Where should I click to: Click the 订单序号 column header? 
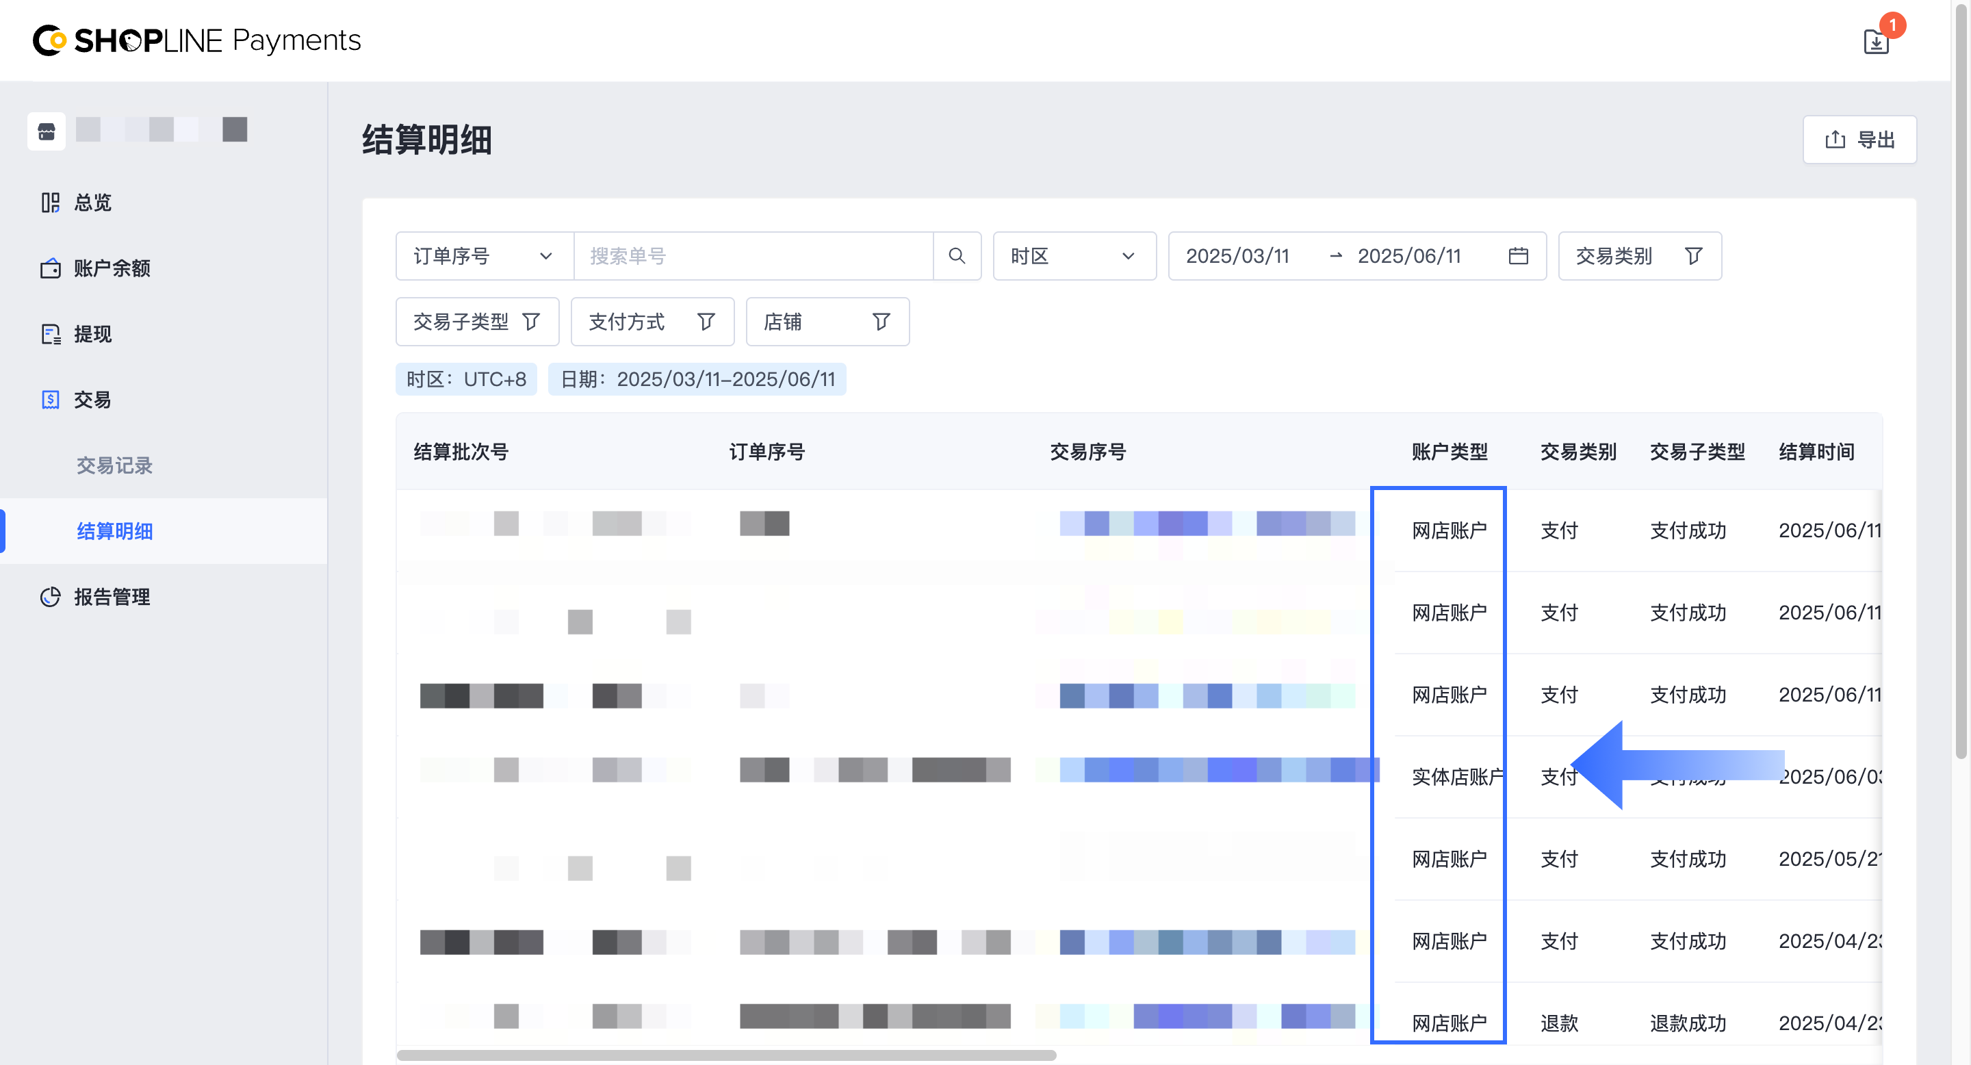(x=766, y=452)
